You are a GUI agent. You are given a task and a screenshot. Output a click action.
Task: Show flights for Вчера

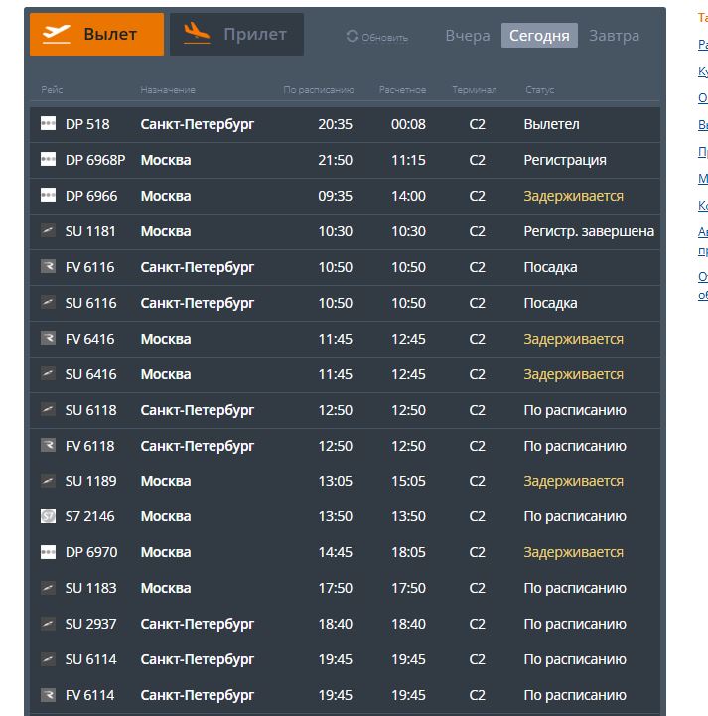pos(468,35)
